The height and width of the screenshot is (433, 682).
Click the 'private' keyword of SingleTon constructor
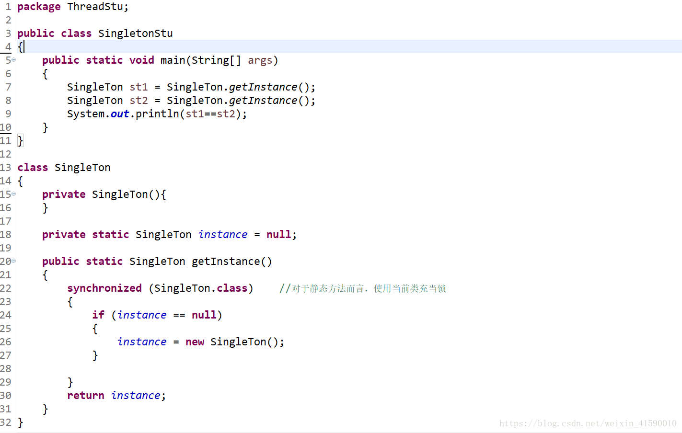click(64, 194)
